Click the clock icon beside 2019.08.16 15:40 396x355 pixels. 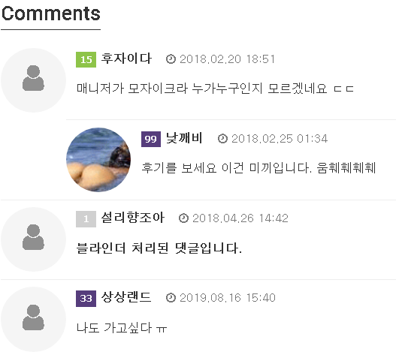[171, 298]
